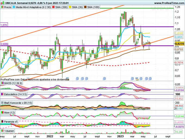Click the MACD axis label 0,05

(x=178, y=84)
